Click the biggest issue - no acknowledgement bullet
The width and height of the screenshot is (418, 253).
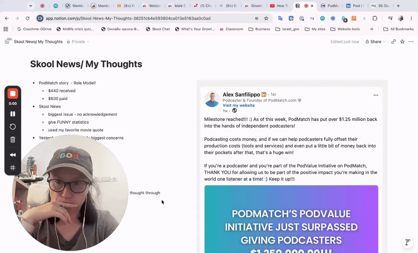click(82, 114)
